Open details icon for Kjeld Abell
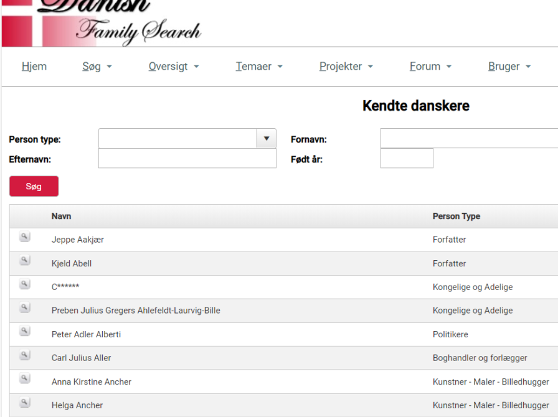The width and height of the screenshot is (558, 417). click(x=24, y=261)
